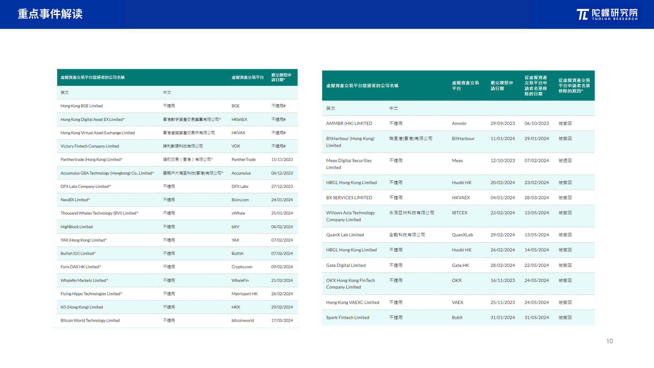This screenshot has width=654, height=368.
Task: Click the PantherTrade platform name
Action: (x=243, y=159)
